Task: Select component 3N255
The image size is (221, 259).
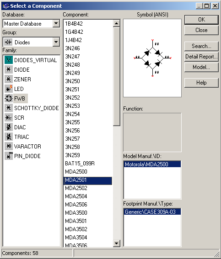Action: coord(72,122)
